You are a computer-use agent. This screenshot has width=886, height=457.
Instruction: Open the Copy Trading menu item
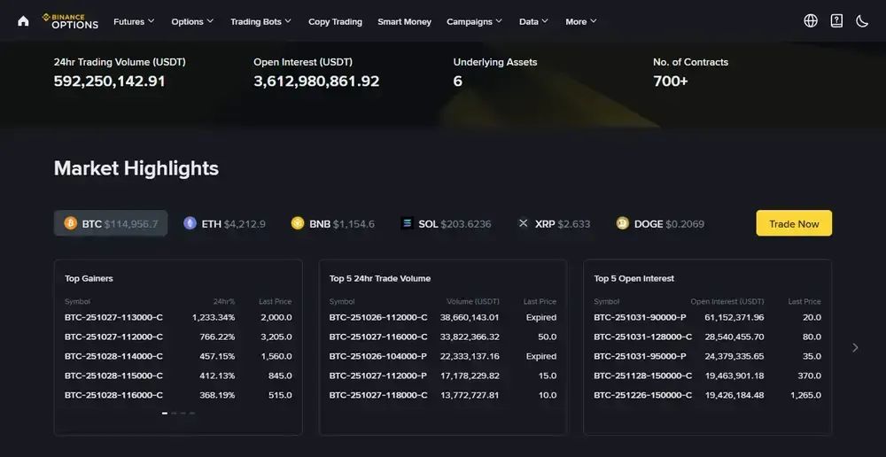tap(335, 21)
